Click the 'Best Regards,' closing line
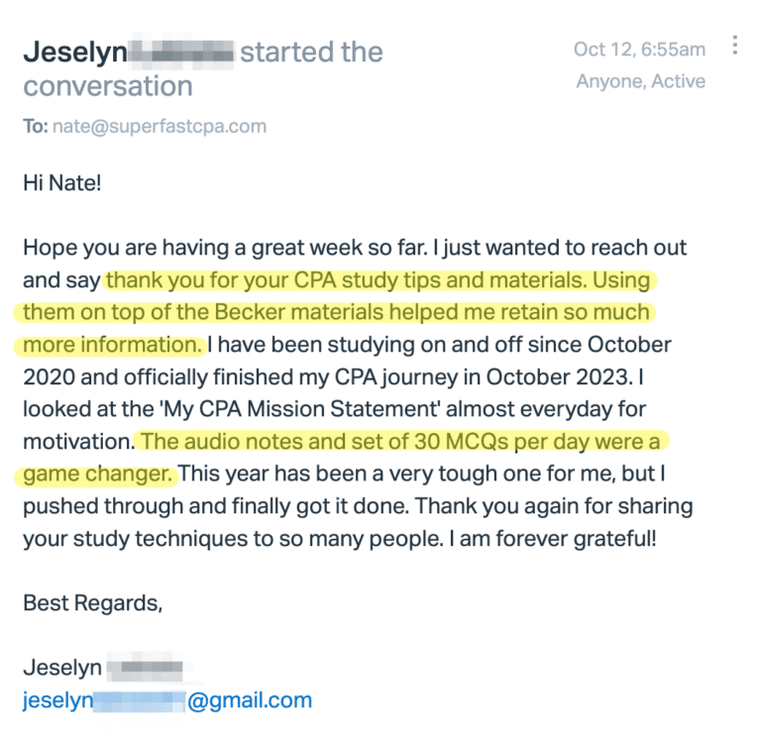Screen dimensions: 761x743 (x=93, y=603)
